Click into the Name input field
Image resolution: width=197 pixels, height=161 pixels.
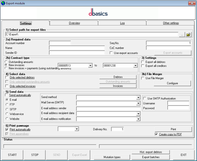[77, 48]
